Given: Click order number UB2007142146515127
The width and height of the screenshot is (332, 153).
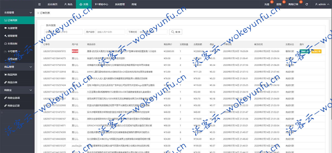Looking at the screenshot, I should coord(55,146).
